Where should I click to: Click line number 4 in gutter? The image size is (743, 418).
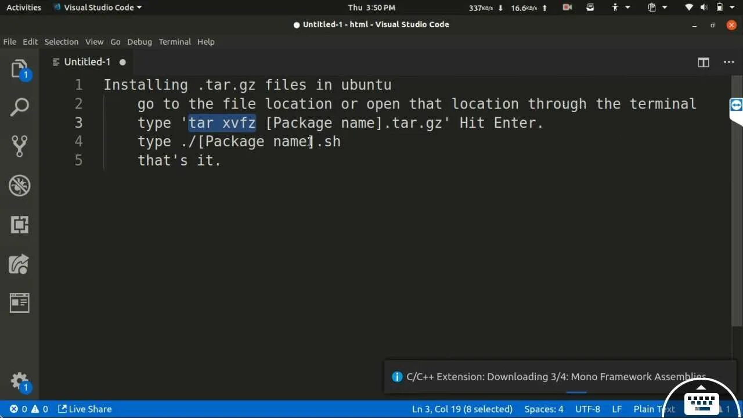pyautogui.click(x=78, y=142)
